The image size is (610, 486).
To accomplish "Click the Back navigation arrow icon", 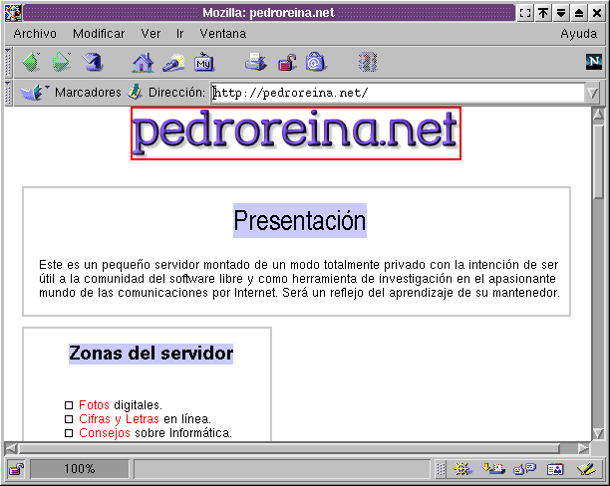I will [30, 63].
